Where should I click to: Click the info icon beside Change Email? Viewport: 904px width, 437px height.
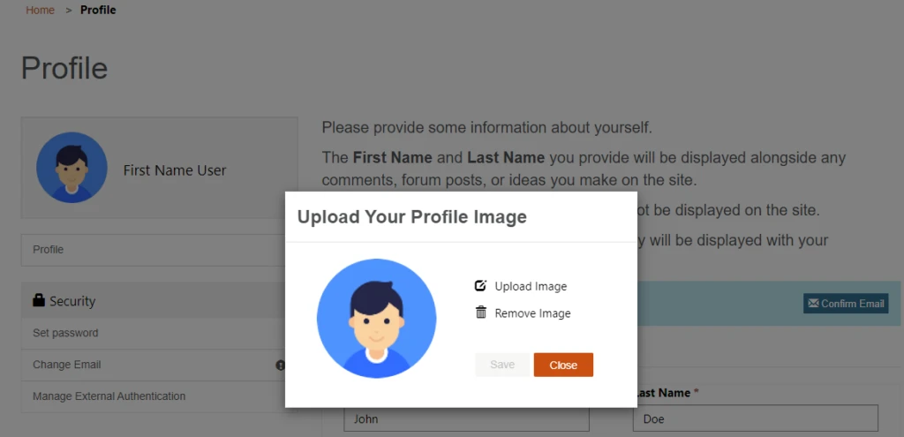point(281,365)
